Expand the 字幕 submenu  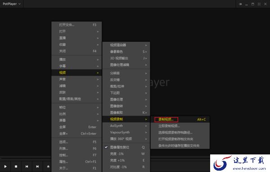(76, 66)
